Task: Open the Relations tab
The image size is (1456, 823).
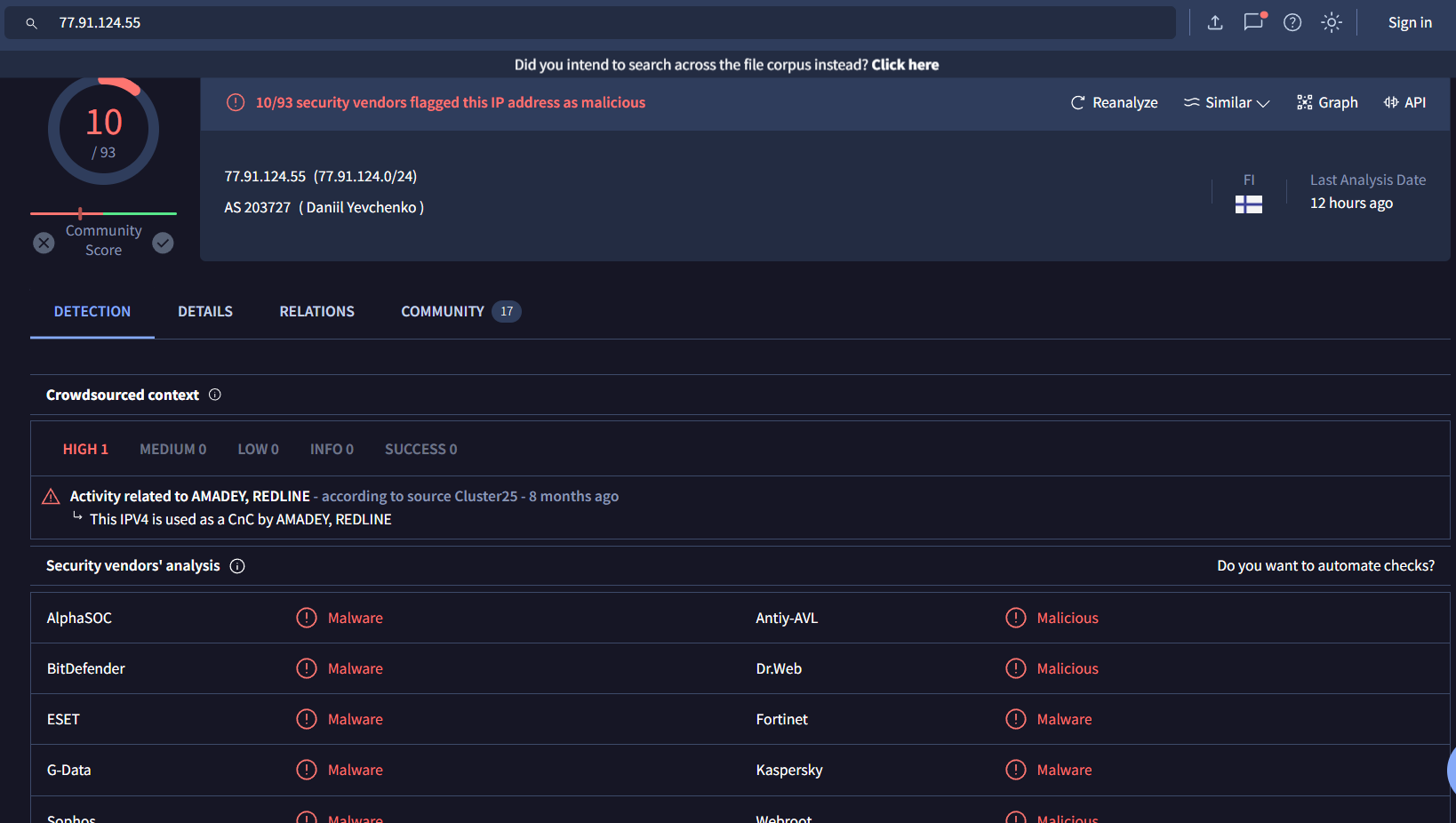Action: (316, 312)
